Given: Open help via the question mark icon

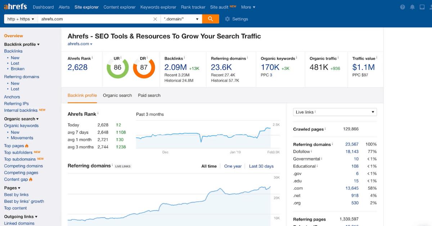Looking at the screenshot, I should 402,7.
